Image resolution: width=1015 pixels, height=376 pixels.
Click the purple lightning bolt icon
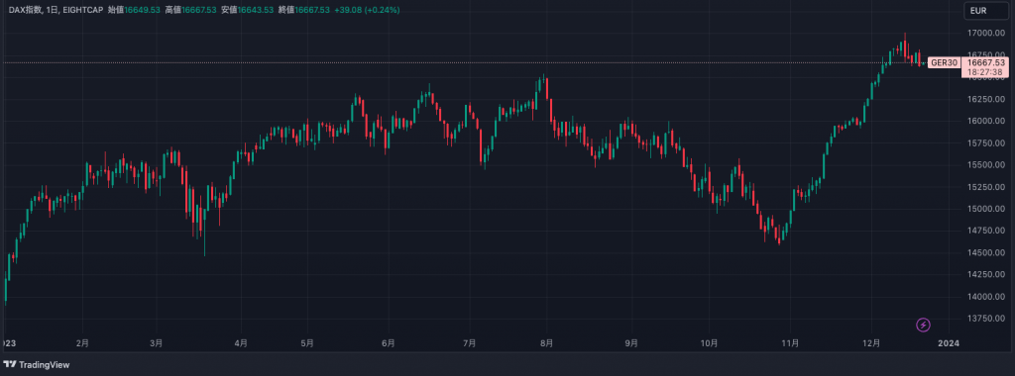(x=924, y=325)
